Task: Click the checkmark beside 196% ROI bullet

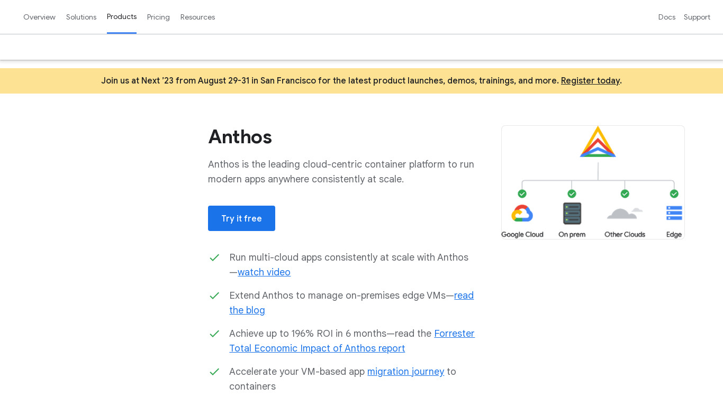Action: tap(214, 334)
